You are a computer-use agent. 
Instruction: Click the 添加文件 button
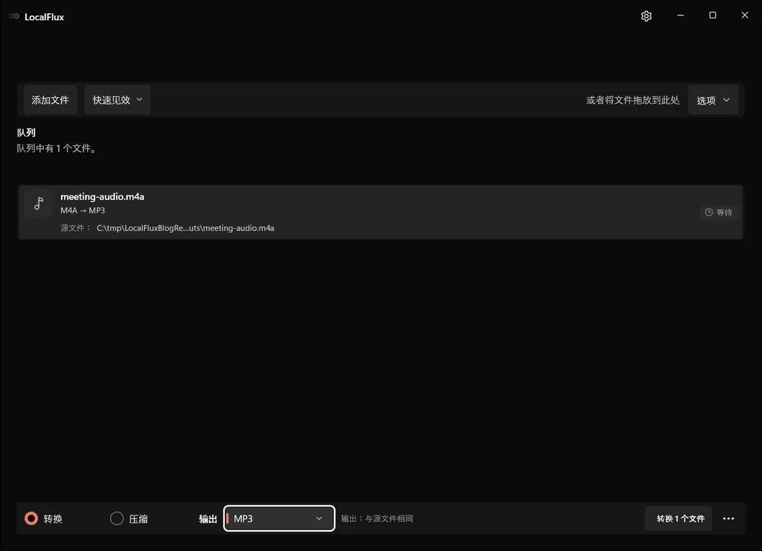click(50, 100)
